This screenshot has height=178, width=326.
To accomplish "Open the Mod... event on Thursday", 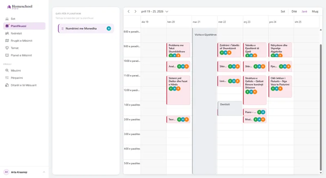I will 255,119.
